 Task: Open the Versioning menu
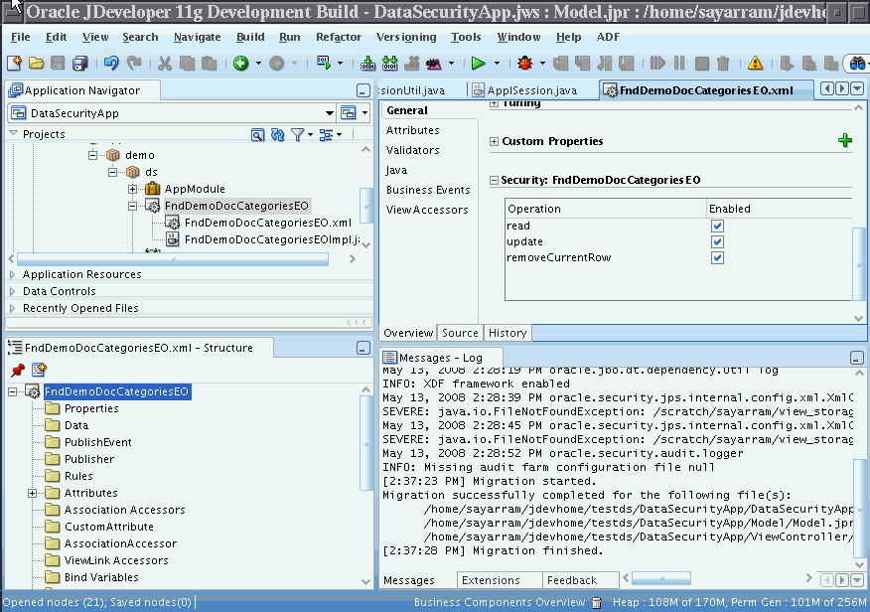pos(406,37)
